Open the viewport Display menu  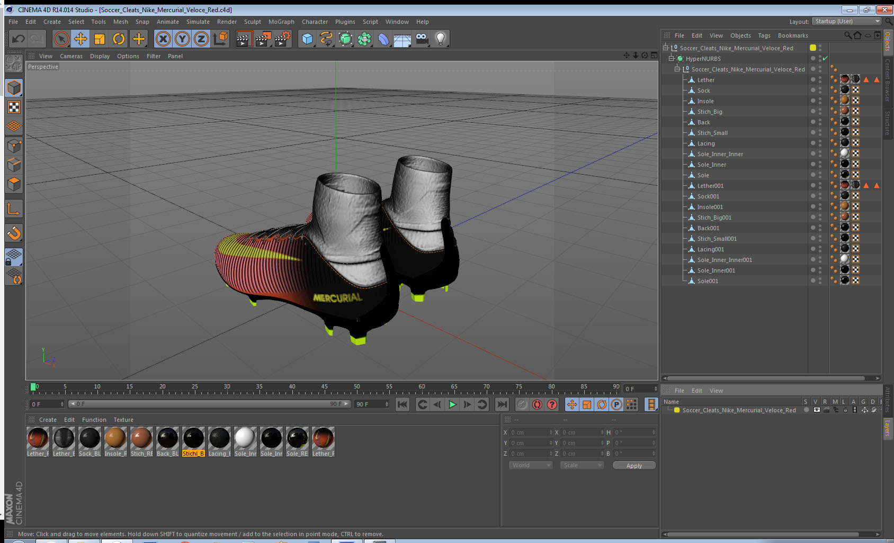click(100, 56)
